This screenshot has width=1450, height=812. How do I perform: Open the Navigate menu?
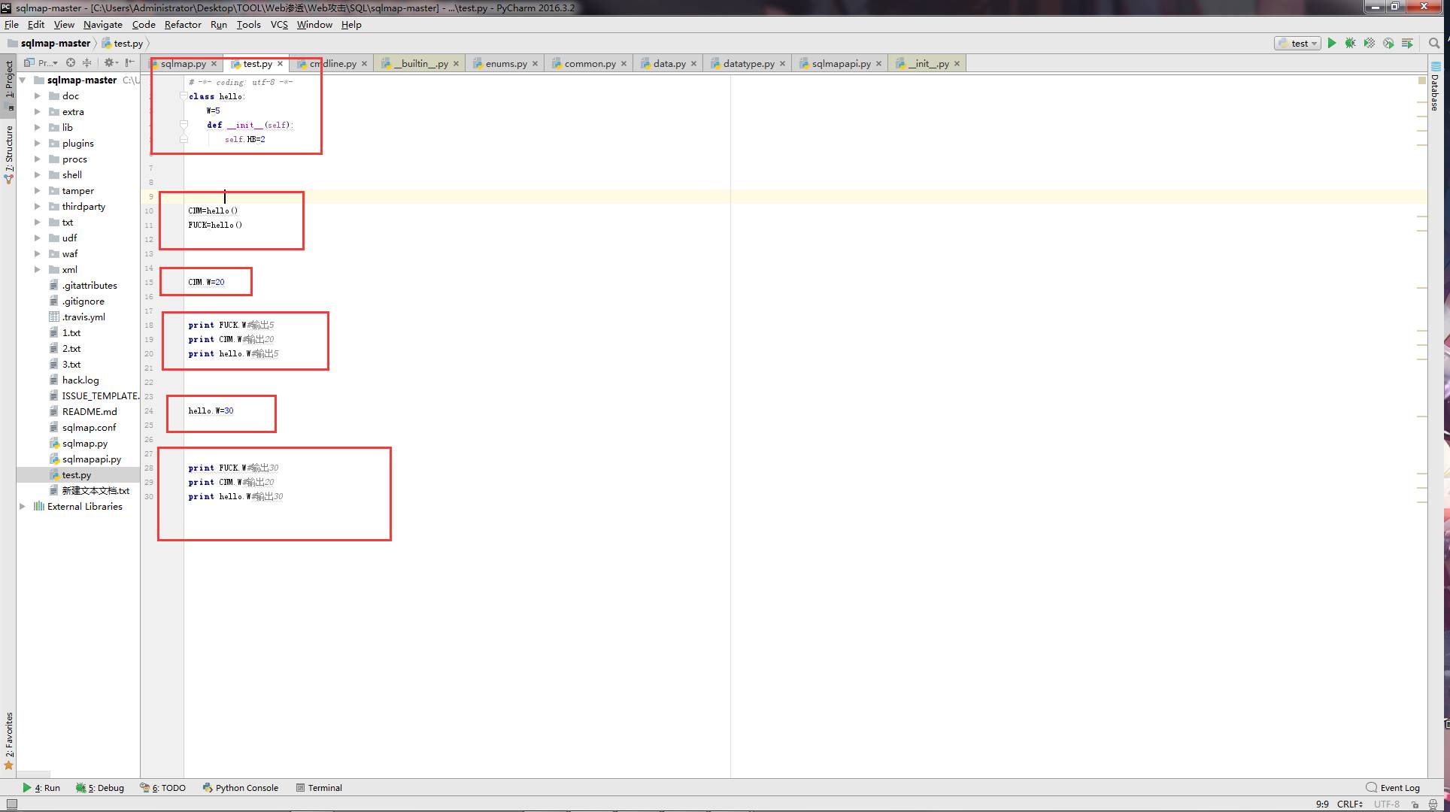[x=102, y=24]
